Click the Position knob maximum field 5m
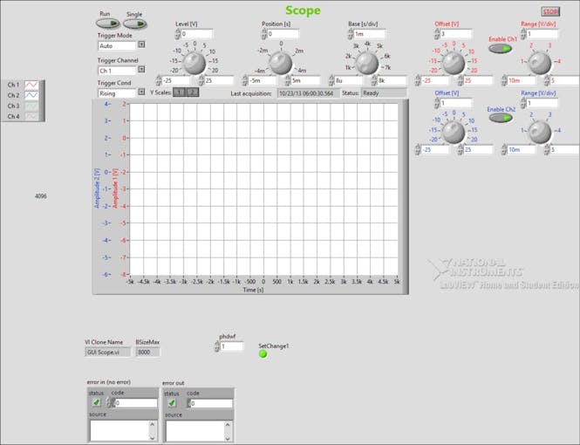The image size is (580, 445). (x=305, y=80)
